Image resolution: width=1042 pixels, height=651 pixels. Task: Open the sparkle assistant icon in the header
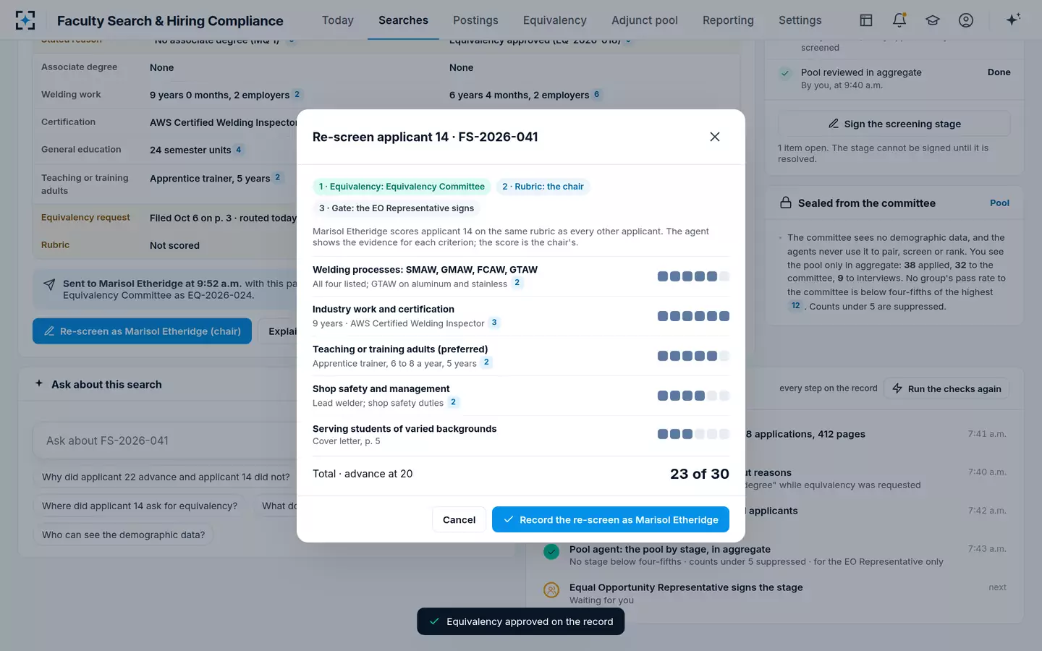tap(1013, 20)
